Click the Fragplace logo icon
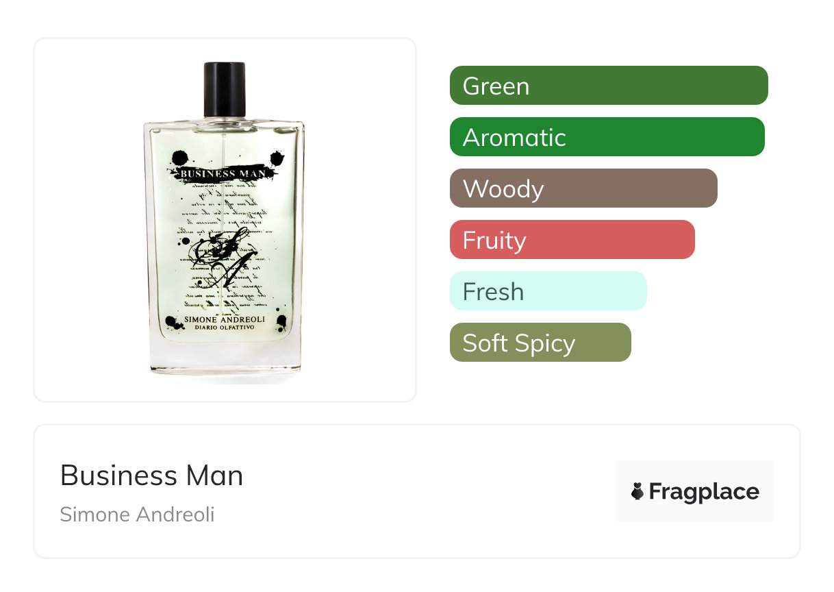The width and height of the screenshot is (834, 592). pyautogui.click(x=637, y=491)
